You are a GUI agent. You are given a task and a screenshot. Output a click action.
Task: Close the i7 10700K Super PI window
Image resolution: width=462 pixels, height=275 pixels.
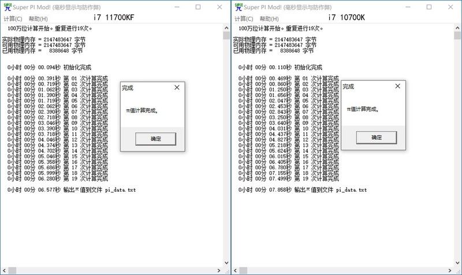[x=450, y=7]
